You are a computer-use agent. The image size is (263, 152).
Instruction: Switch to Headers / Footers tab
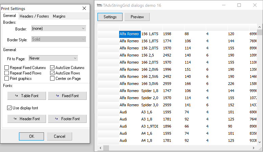pos(34,16)
